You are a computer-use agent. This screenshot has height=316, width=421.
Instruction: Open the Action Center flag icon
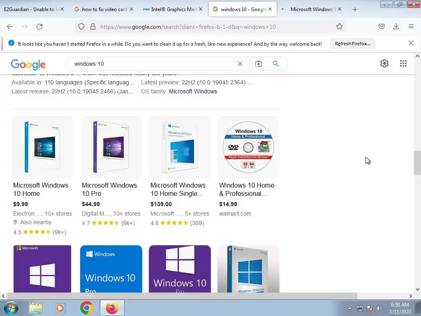tap(370, 309)
